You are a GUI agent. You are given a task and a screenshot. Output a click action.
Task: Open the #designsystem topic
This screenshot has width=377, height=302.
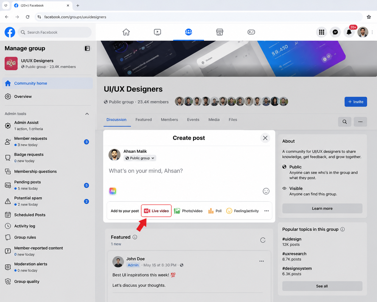pyautogui.click(x=297, y=268)
